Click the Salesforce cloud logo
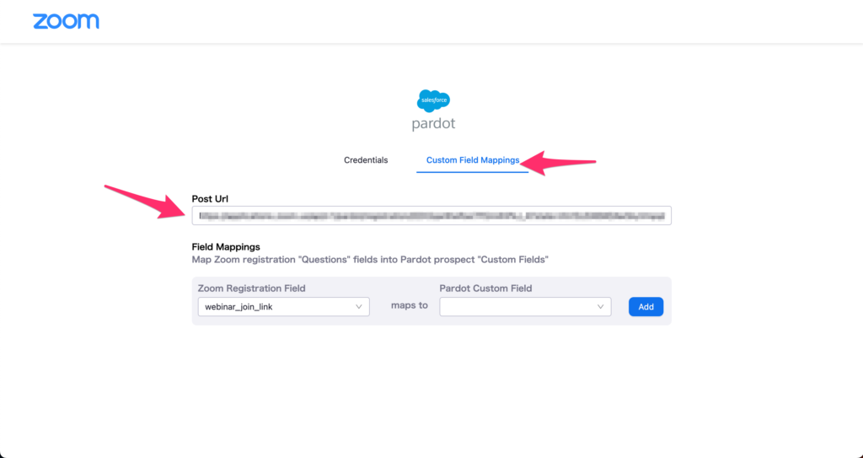Image resolution: width=863 pixels, height=458 pixels. coord(434,100)
